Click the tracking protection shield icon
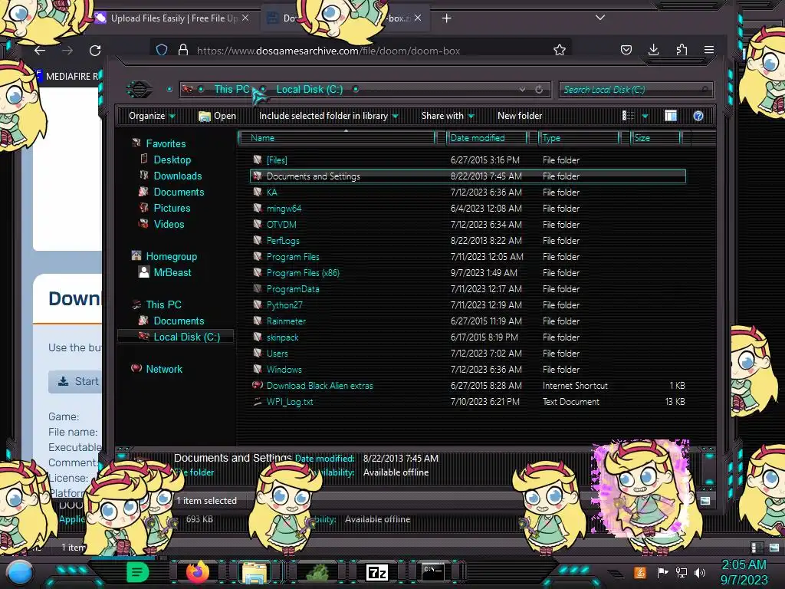The height and width of the screenshot is (589, 785). click(162, 50)
